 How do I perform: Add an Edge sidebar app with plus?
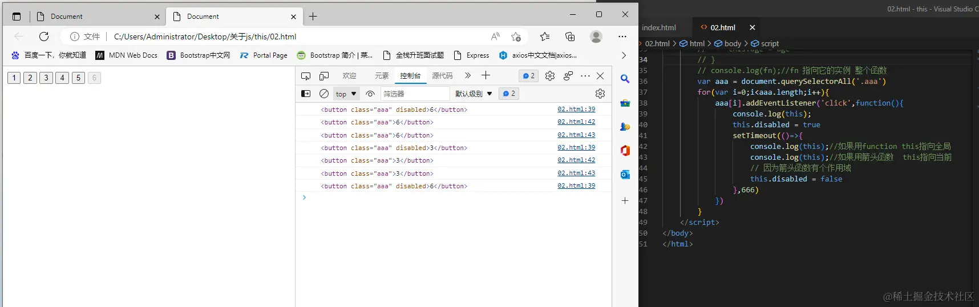(625, 200)
